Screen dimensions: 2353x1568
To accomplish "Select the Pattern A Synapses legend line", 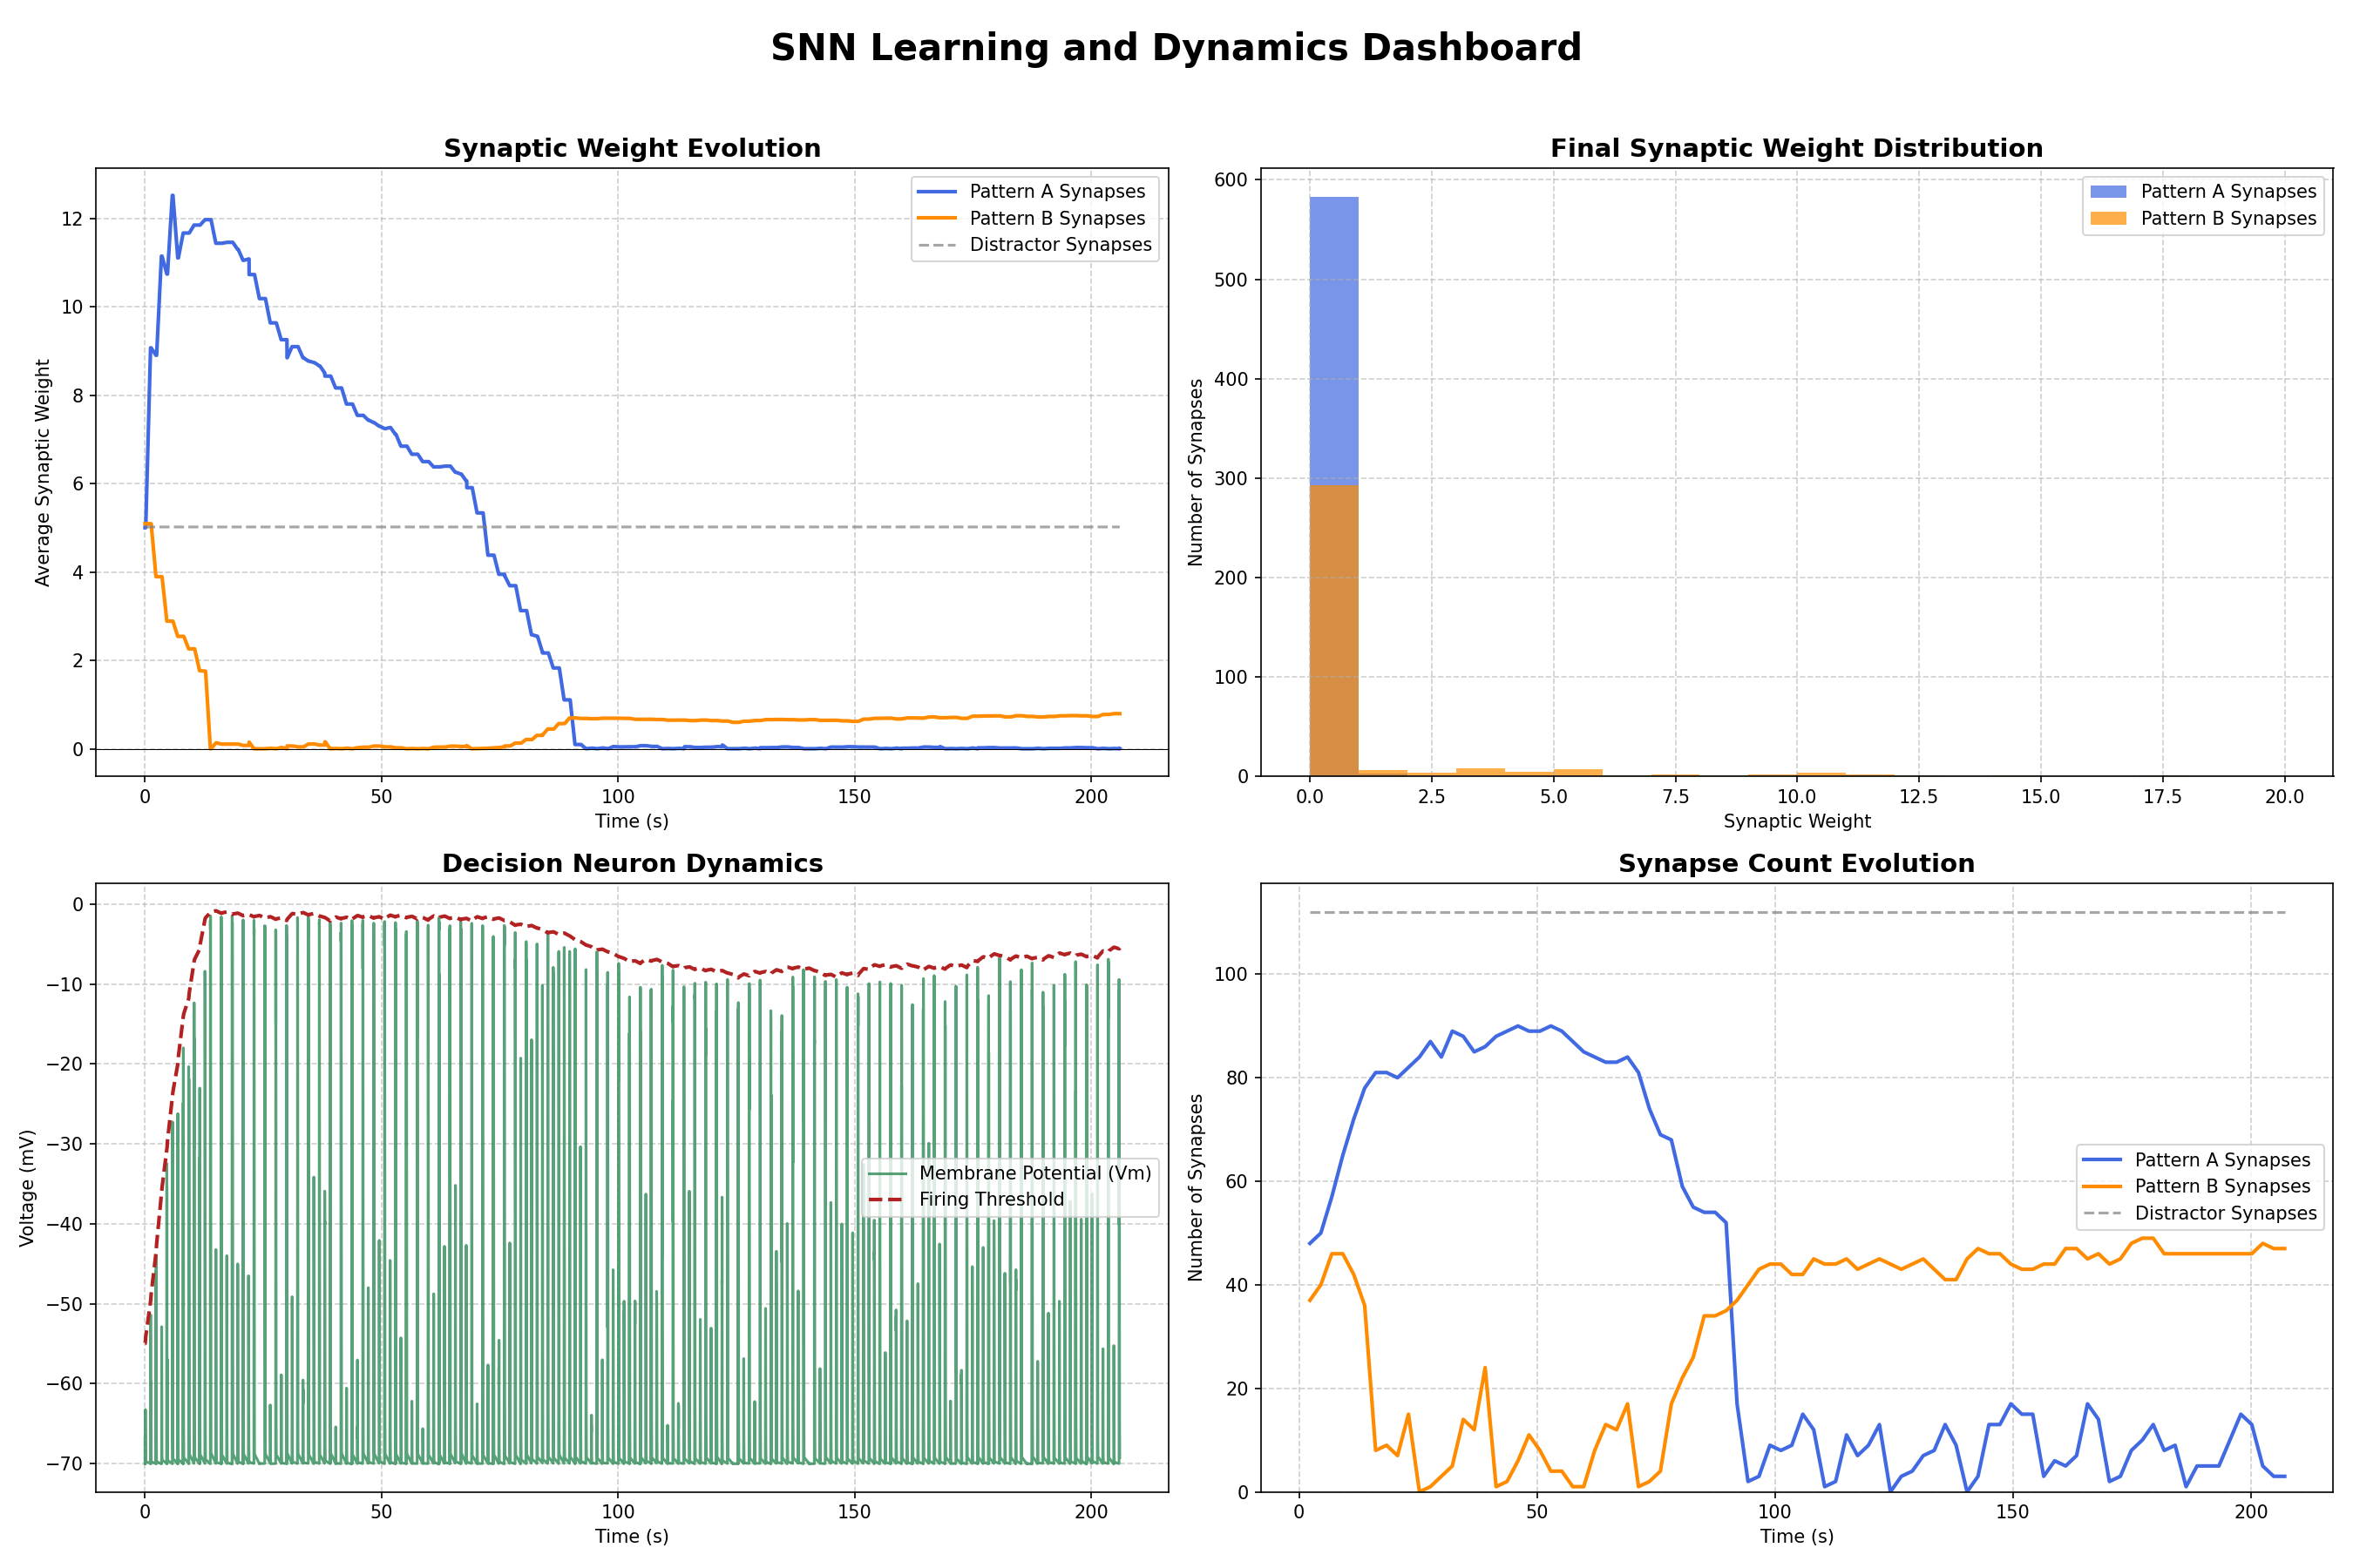I will coord(941,191).
